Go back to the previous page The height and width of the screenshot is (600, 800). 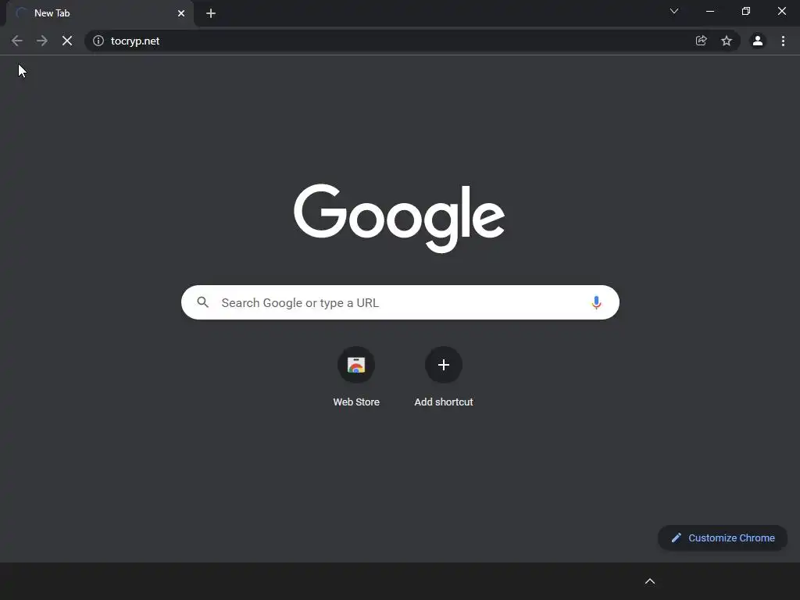point(17,41)
